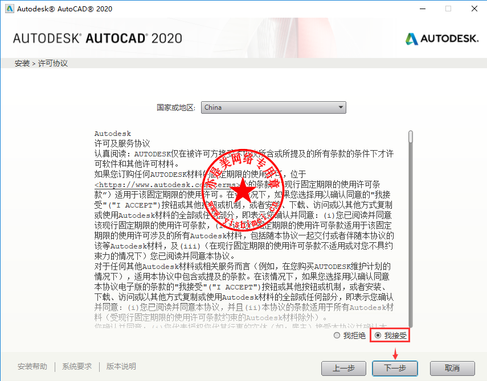Click the autodesk.com terms URL in the agreement
487x381 pixels.
point(167,185)
